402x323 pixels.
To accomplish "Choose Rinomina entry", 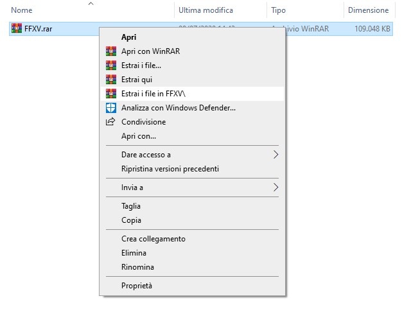I will 192,267.
